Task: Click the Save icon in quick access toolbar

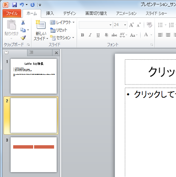Action: 14,5
